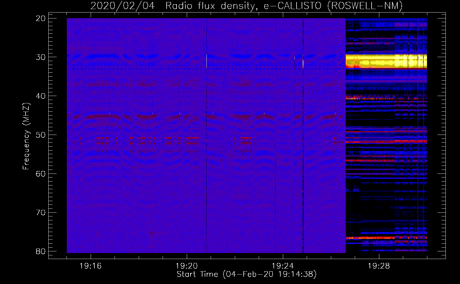Click the 19:20 time tick label
The width and height of the screenshot is (460, 284).
click(187, 266)
